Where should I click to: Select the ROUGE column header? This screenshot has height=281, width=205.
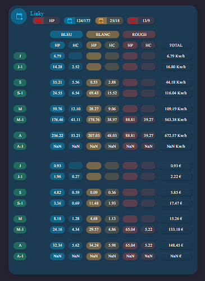(x=139, y=34)
